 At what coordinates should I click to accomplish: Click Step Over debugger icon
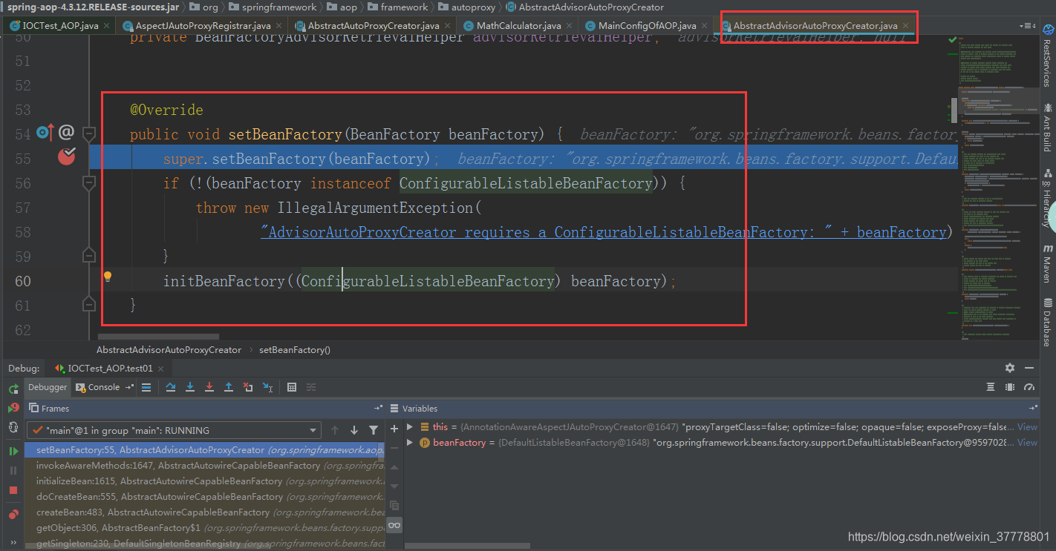pos(171,387)
